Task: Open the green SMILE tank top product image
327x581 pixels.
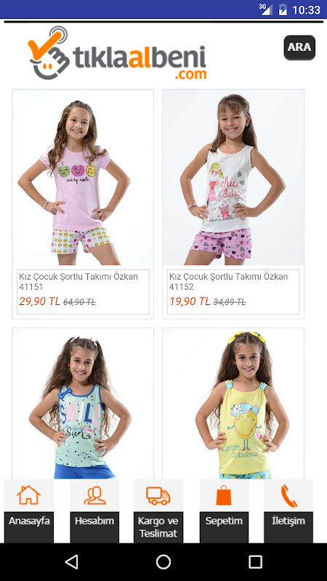Action: 83,404
